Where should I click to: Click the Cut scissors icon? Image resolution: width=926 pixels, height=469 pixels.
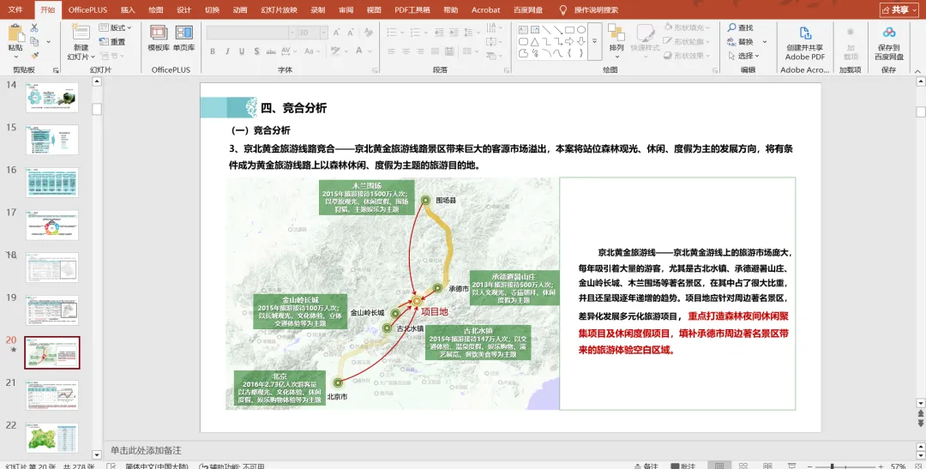coord(34,27)
